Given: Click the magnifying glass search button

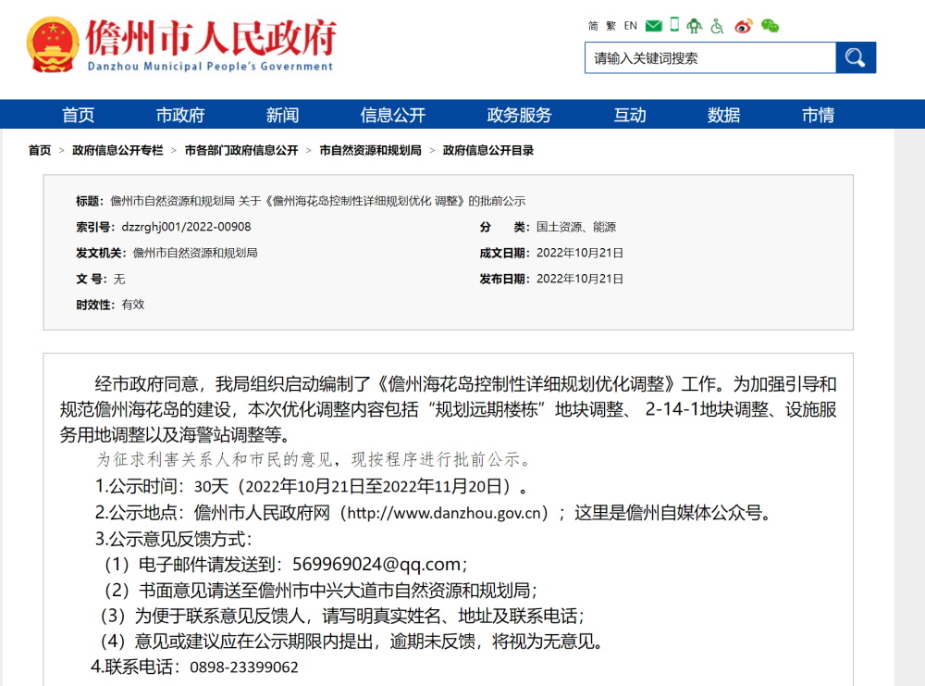Looking at the screenshot, I should pos(856,57).
